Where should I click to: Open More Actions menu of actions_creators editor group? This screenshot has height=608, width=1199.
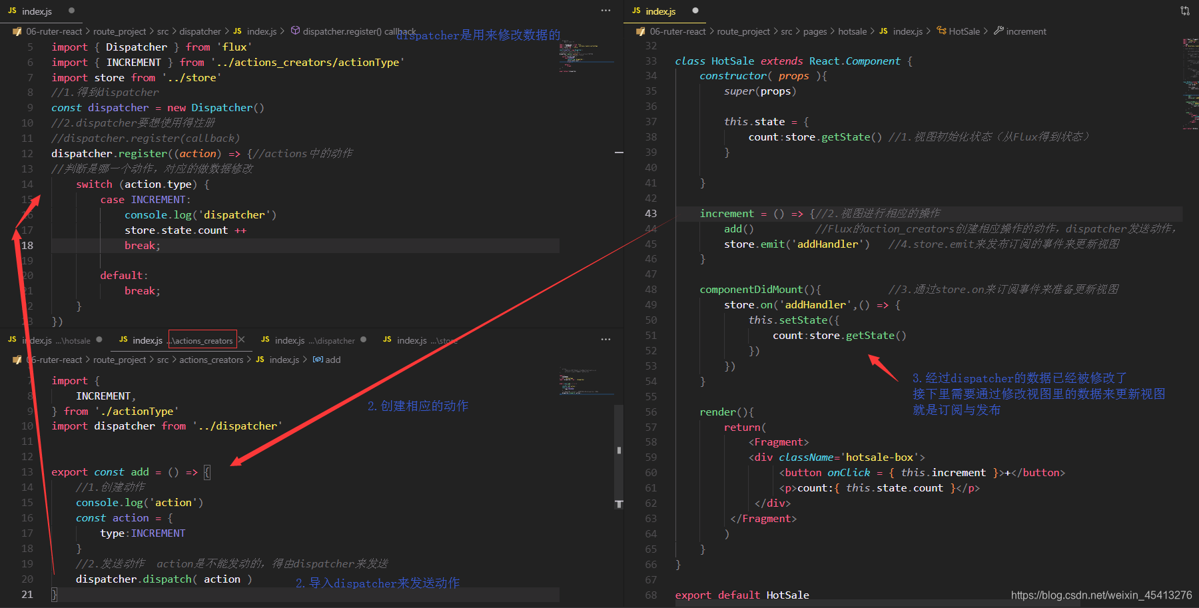tap(605, 340)
